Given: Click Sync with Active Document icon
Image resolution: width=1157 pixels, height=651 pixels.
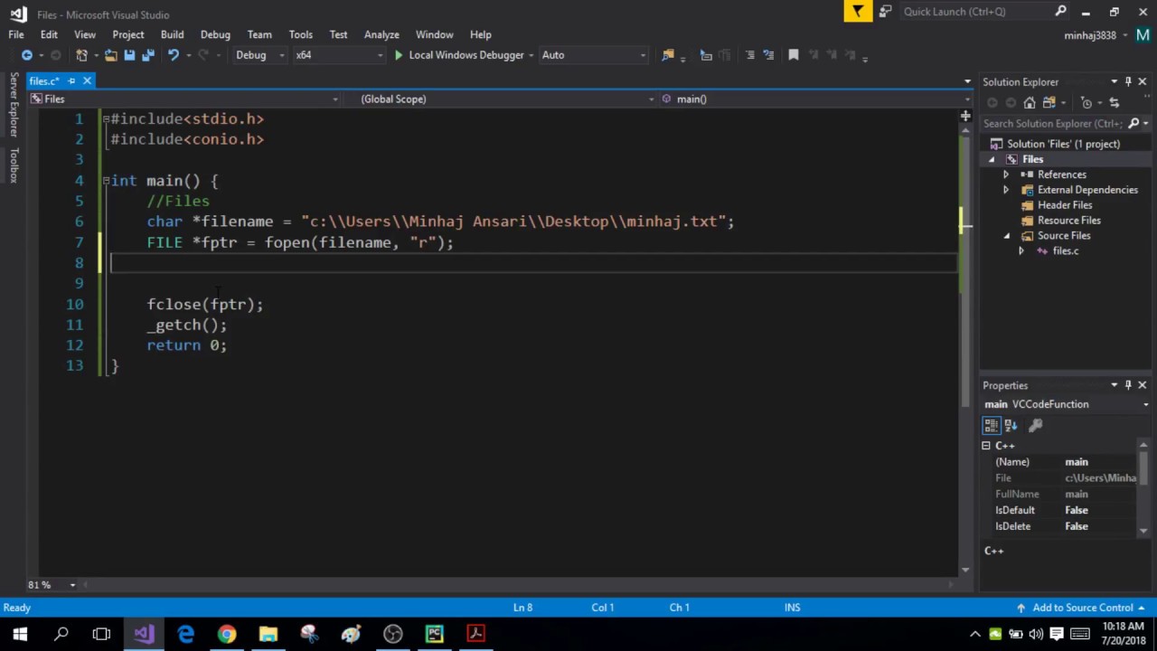Looking at the screenshot, I should (x=1114, y=103).
